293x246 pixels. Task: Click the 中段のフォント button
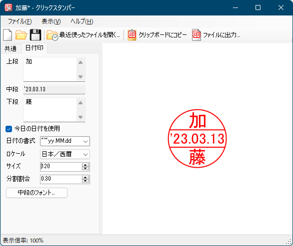tap(36, 193)
